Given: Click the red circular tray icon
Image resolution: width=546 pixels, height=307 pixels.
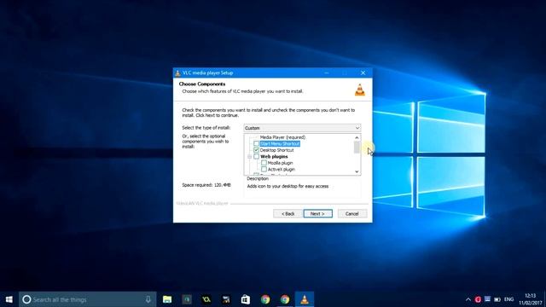Looking at the screenshot, I should pyautogui.click(x=478, y=299).
